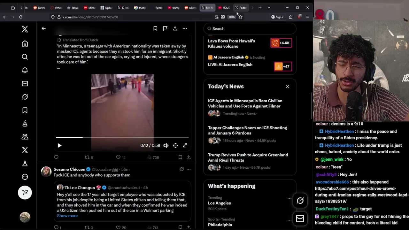Share the video post with 738 views
This screenshot has height=230, width=409.
pyautogui.click(x=189, y=157)
